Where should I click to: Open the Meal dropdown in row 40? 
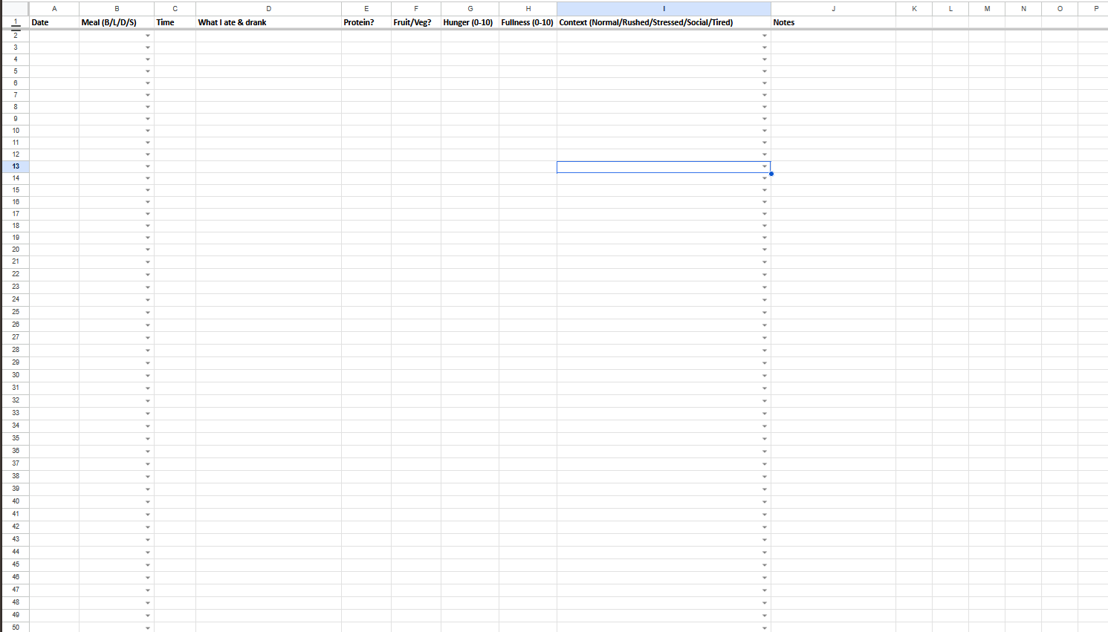click(x=148, y=502)
